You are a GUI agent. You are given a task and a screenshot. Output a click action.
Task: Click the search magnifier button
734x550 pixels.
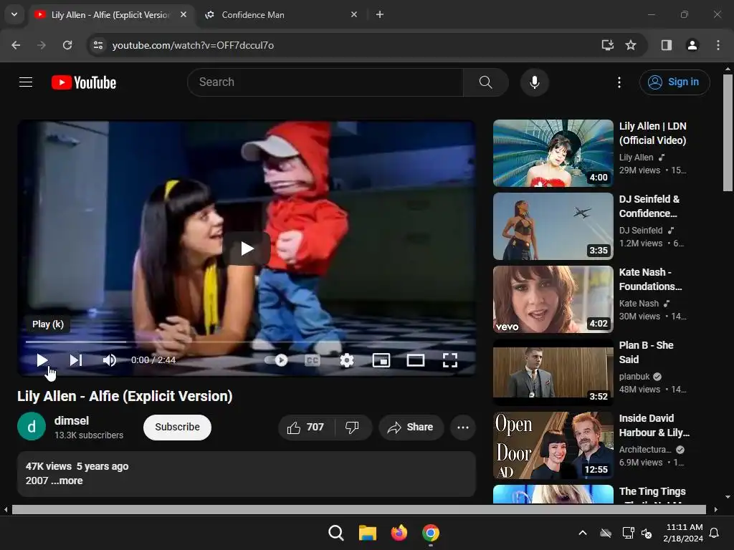[x=485, y=82]
